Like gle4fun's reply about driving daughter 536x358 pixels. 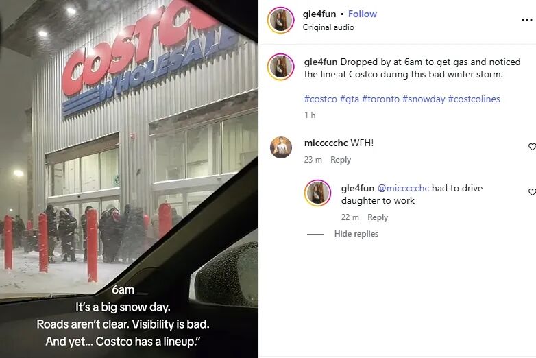(x=533, y=192)
